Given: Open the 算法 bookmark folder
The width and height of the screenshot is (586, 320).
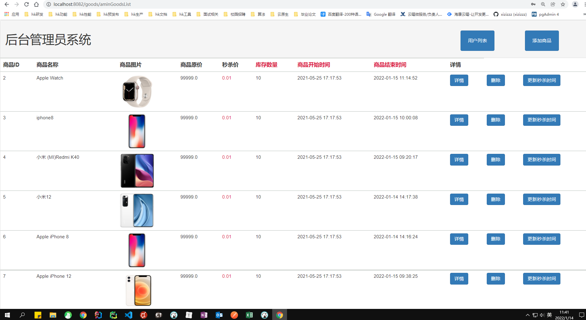Looking at the screenshot, I should point(258,14).
